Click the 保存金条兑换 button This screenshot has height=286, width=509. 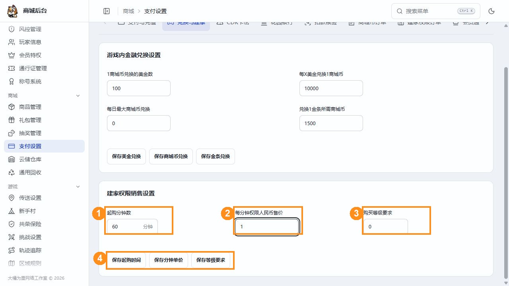click(216, 157)
